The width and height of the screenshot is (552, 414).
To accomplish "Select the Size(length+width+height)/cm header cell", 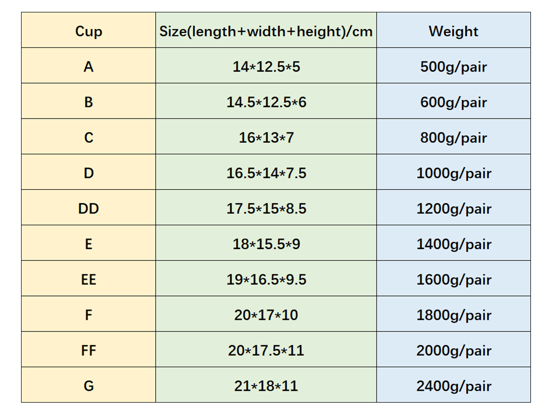I will [266, 31].
